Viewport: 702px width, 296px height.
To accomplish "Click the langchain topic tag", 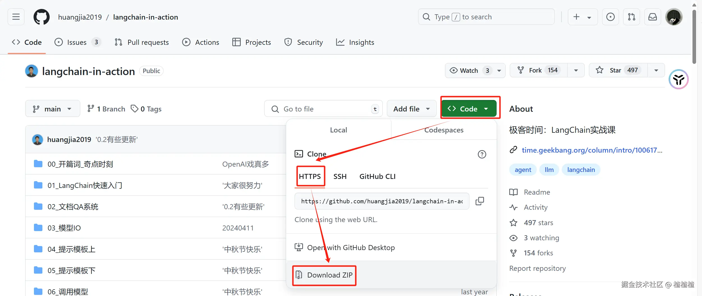I will coord(581,170).
